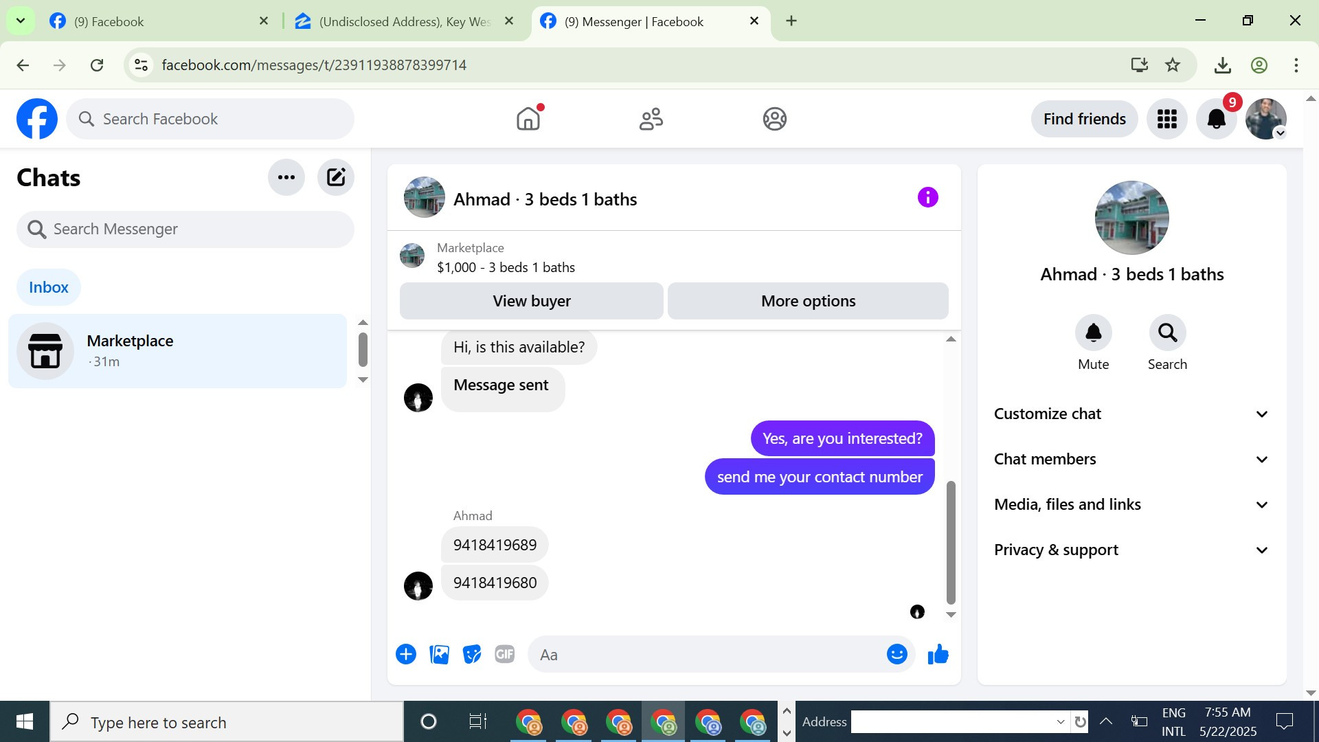Open Ahmad · 3 beds 1 baths header link
The image size is (1319, 742).
(545, 199)
